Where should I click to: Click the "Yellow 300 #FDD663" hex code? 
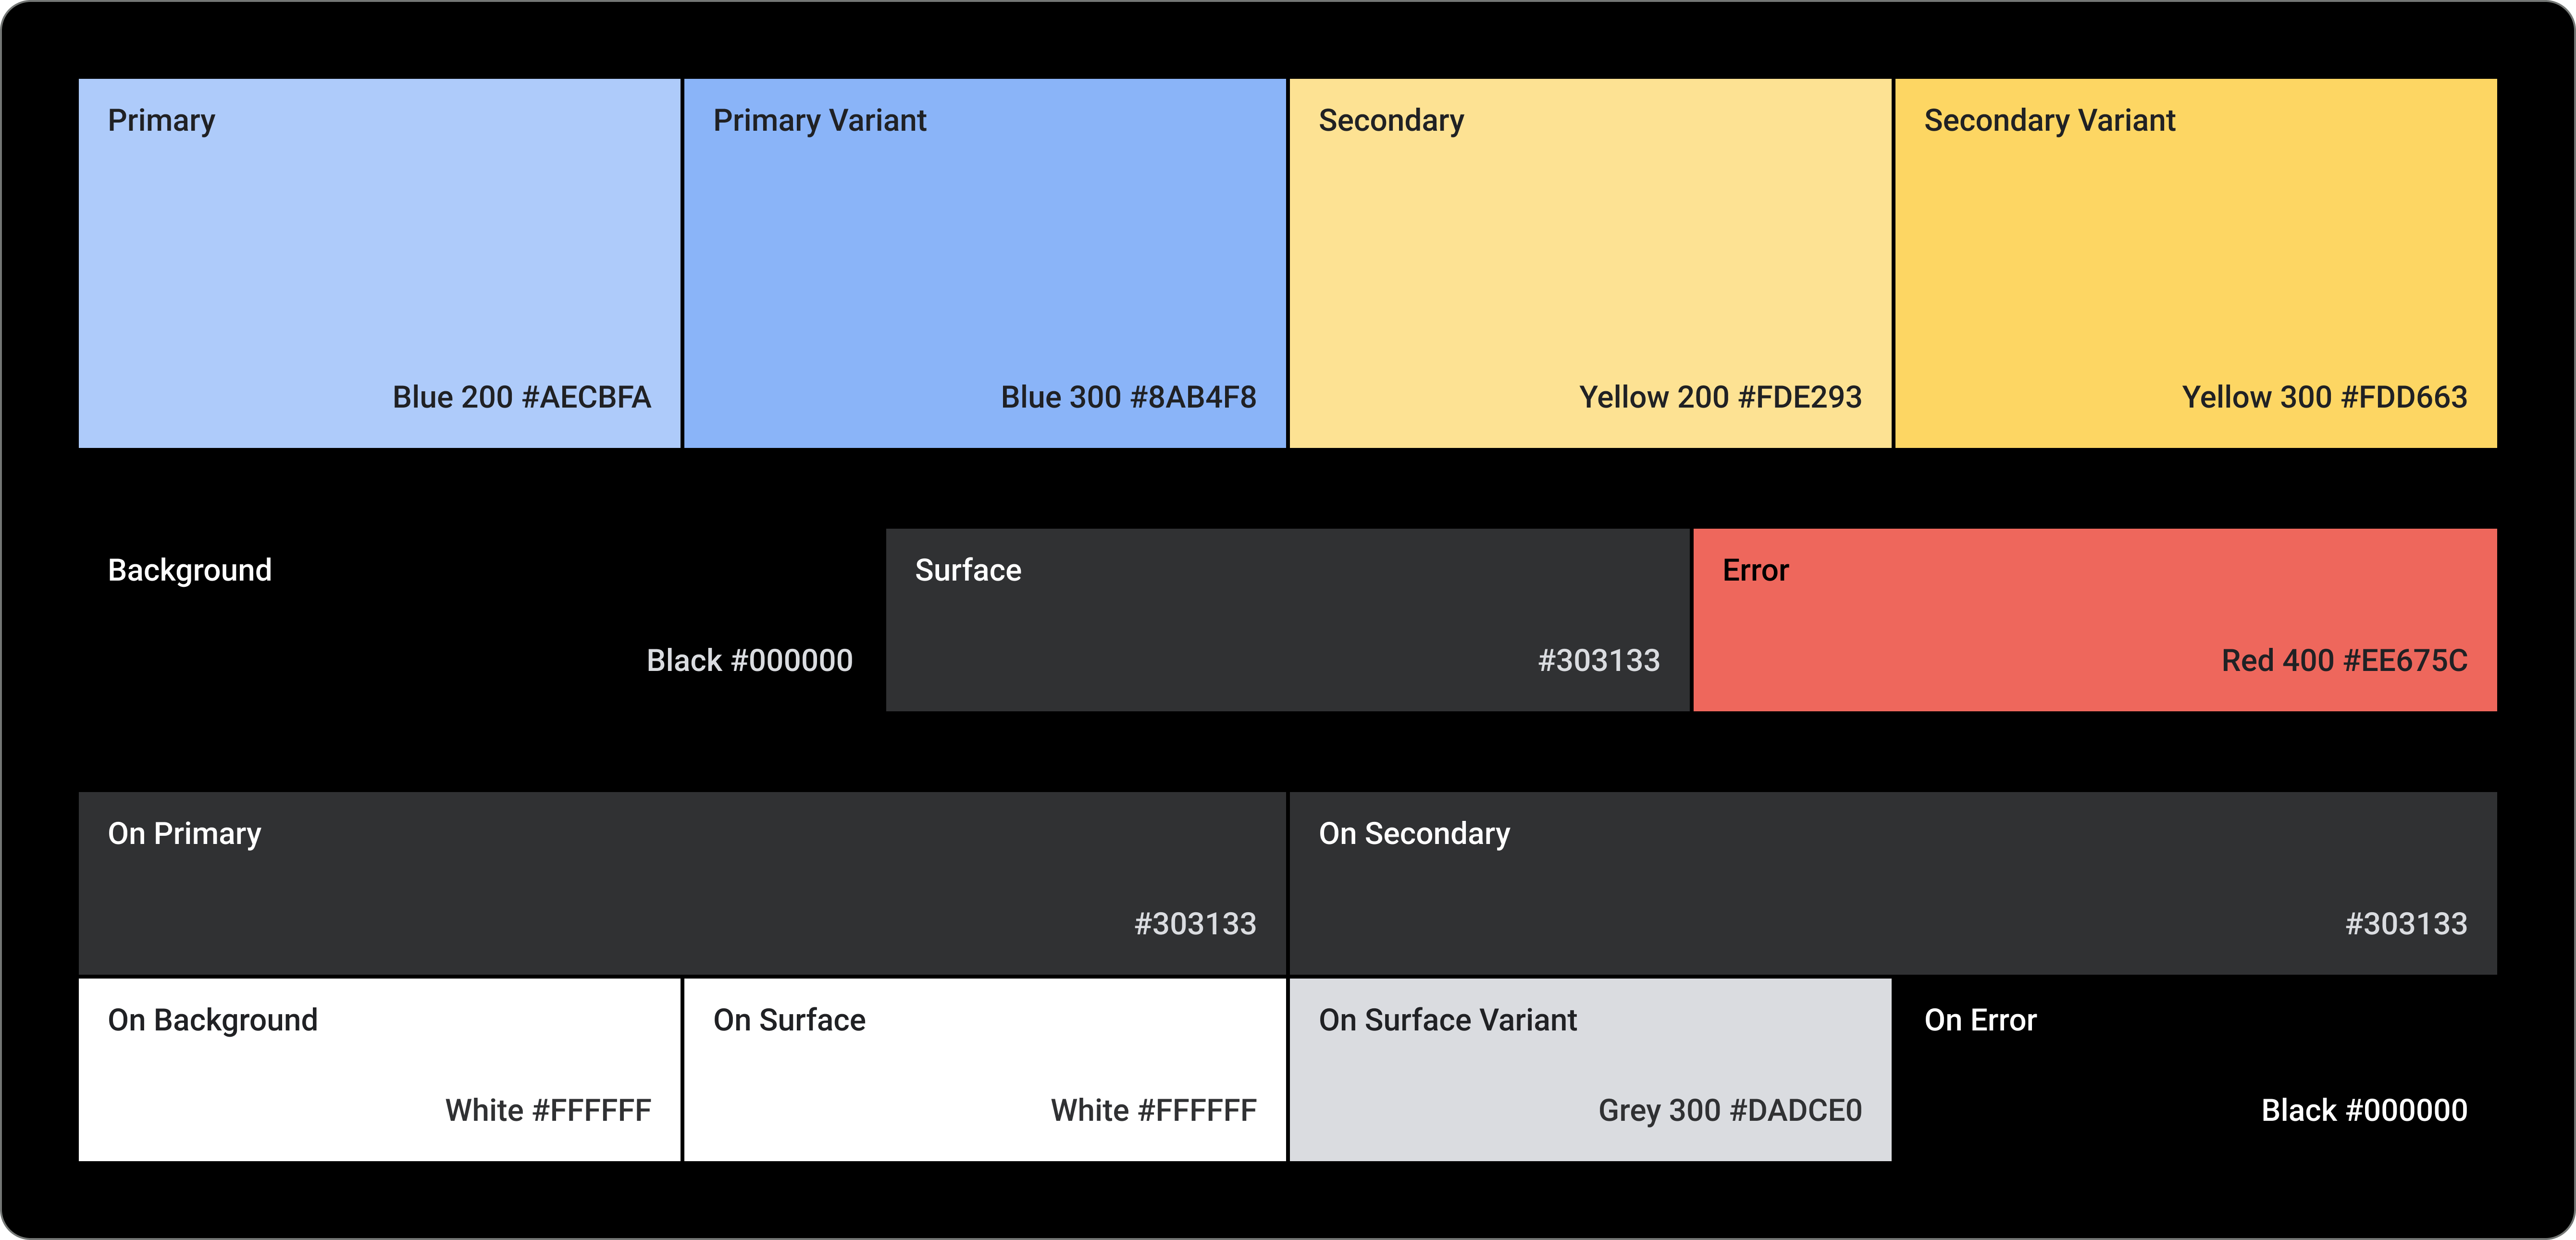pos(2324,397)
